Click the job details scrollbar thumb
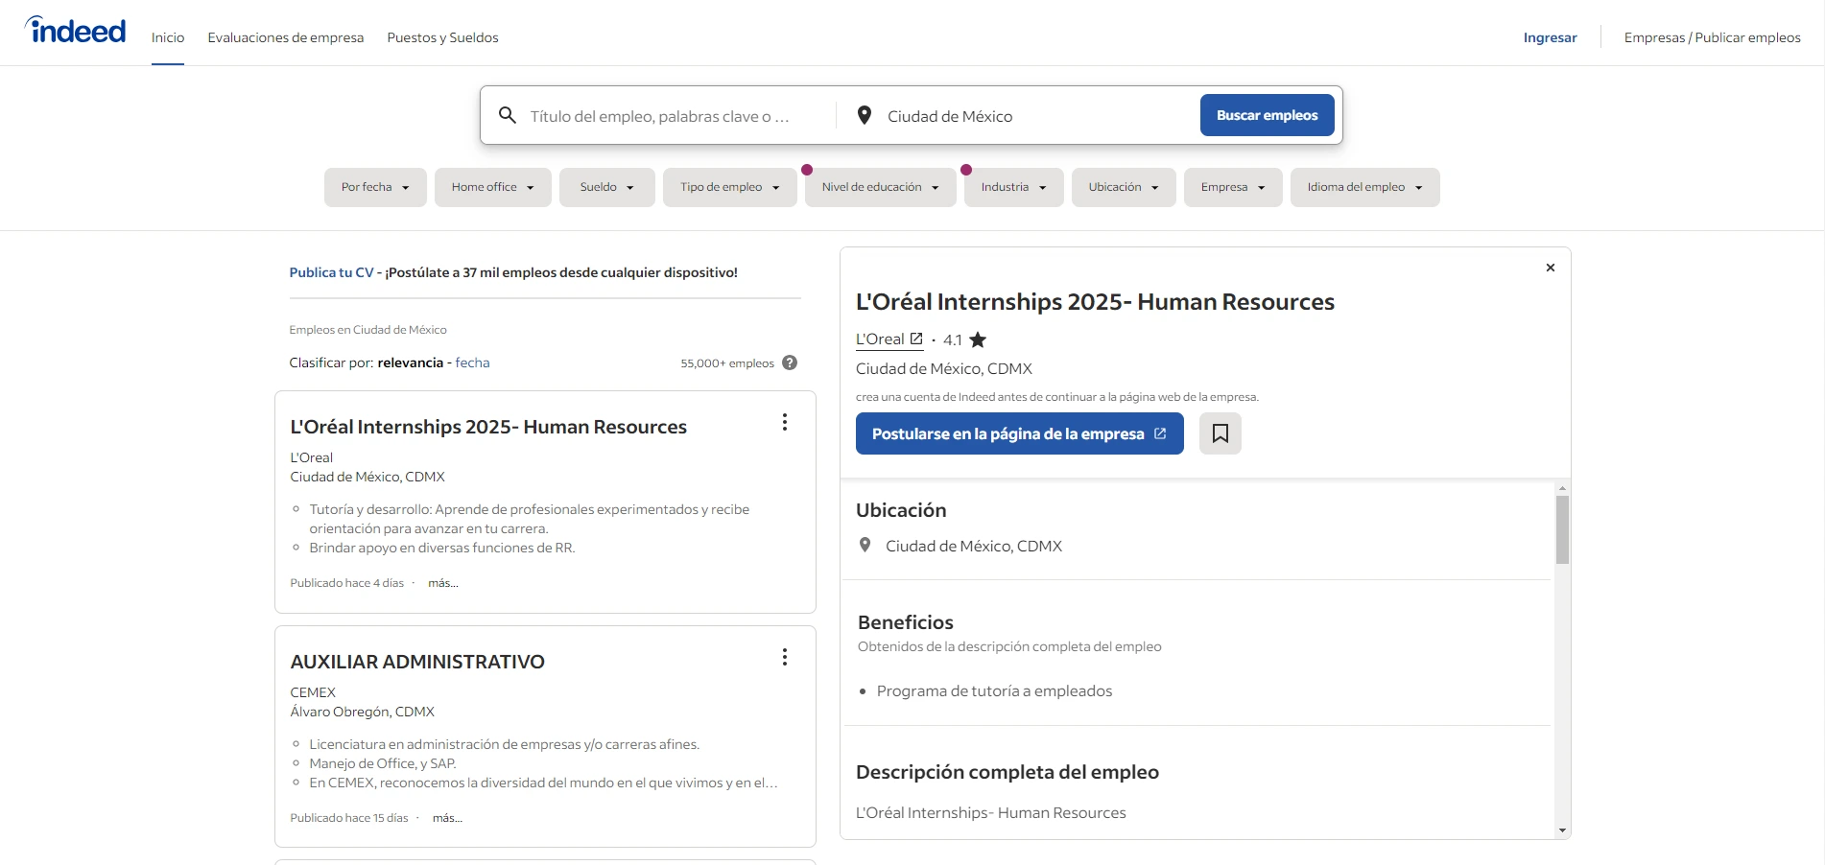The image size is (1825, 865). tap(1562, 529)
